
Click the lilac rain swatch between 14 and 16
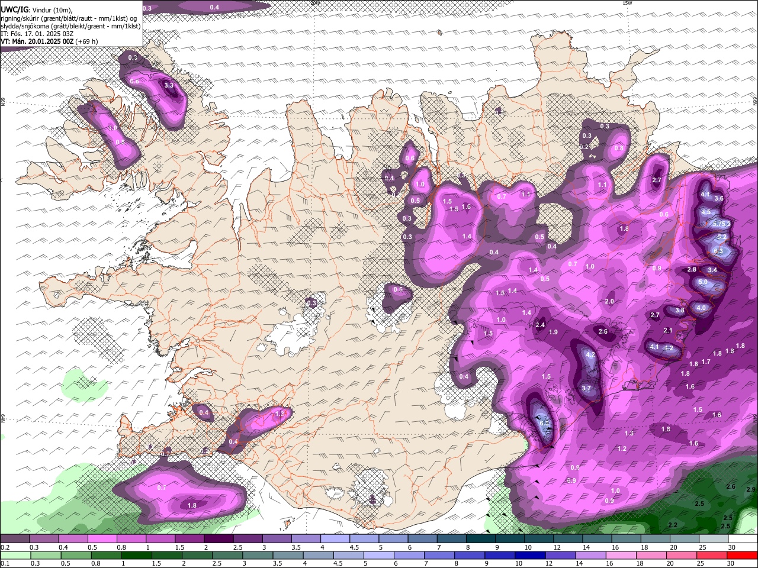[x=591, y=556]
